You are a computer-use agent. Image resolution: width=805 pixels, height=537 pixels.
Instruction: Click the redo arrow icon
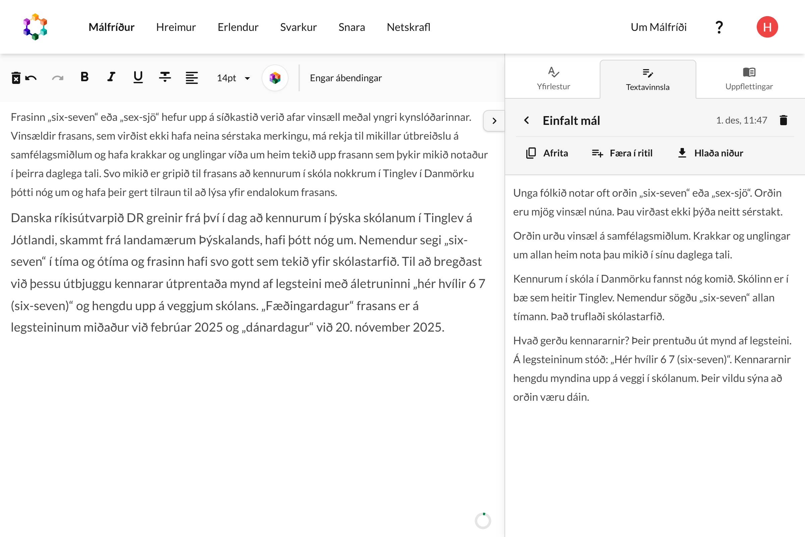click(57, 78)
